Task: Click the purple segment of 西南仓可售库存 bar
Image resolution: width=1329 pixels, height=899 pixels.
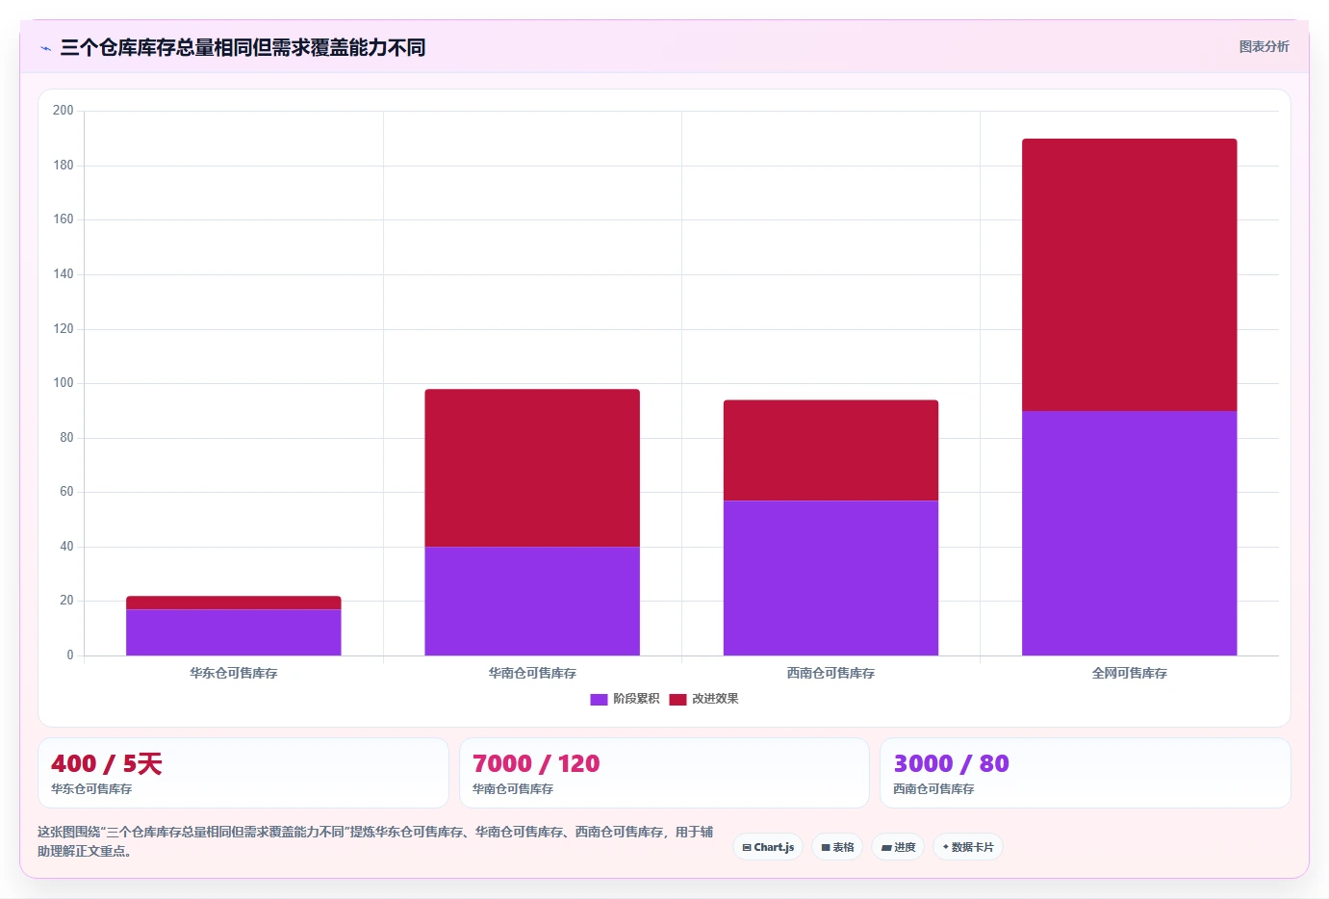Action: coord(831,578)
